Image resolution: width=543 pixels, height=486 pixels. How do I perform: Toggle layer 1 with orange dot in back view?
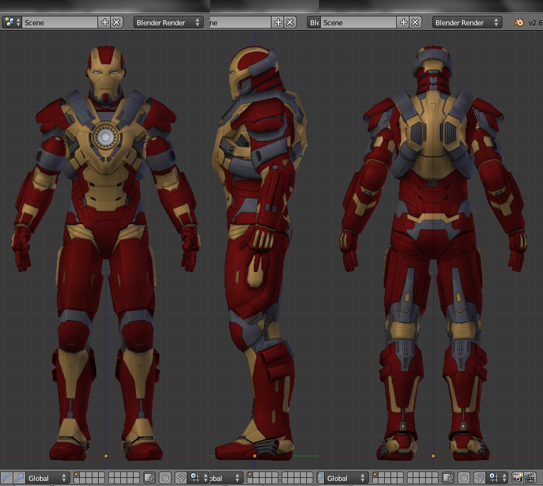click(x=376, y=475)
